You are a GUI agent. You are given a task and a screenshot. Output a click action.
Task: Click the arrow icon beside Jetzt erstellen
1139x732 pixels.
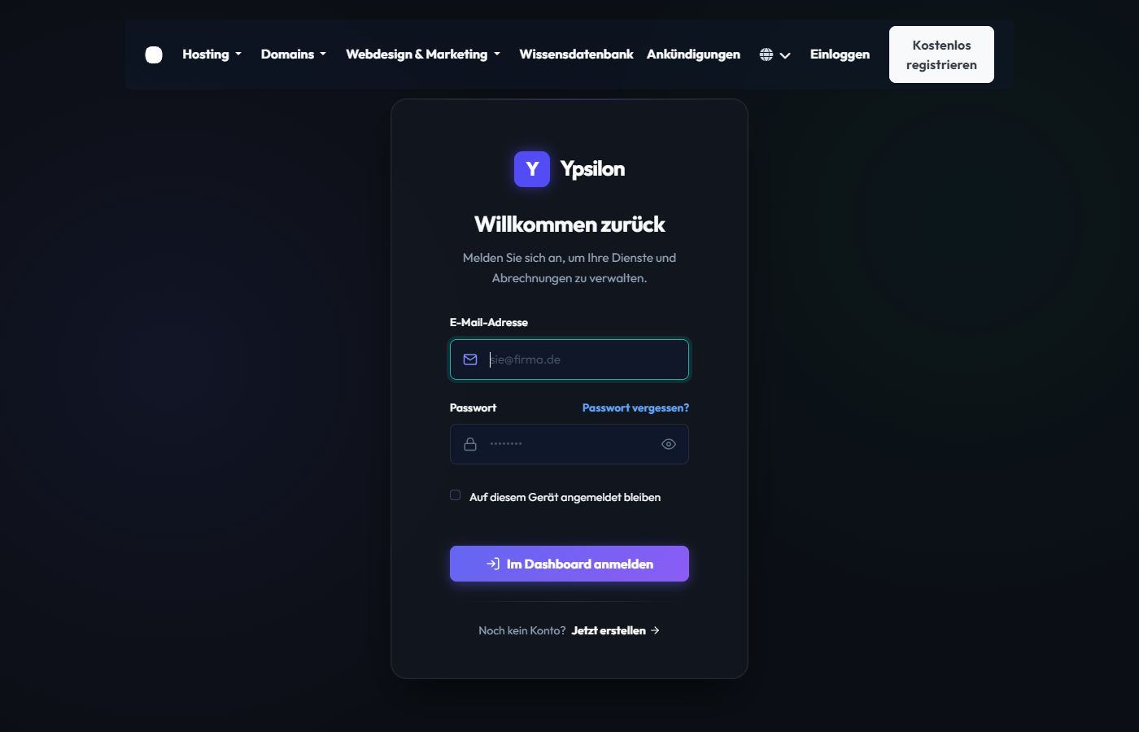pos(655,630)
